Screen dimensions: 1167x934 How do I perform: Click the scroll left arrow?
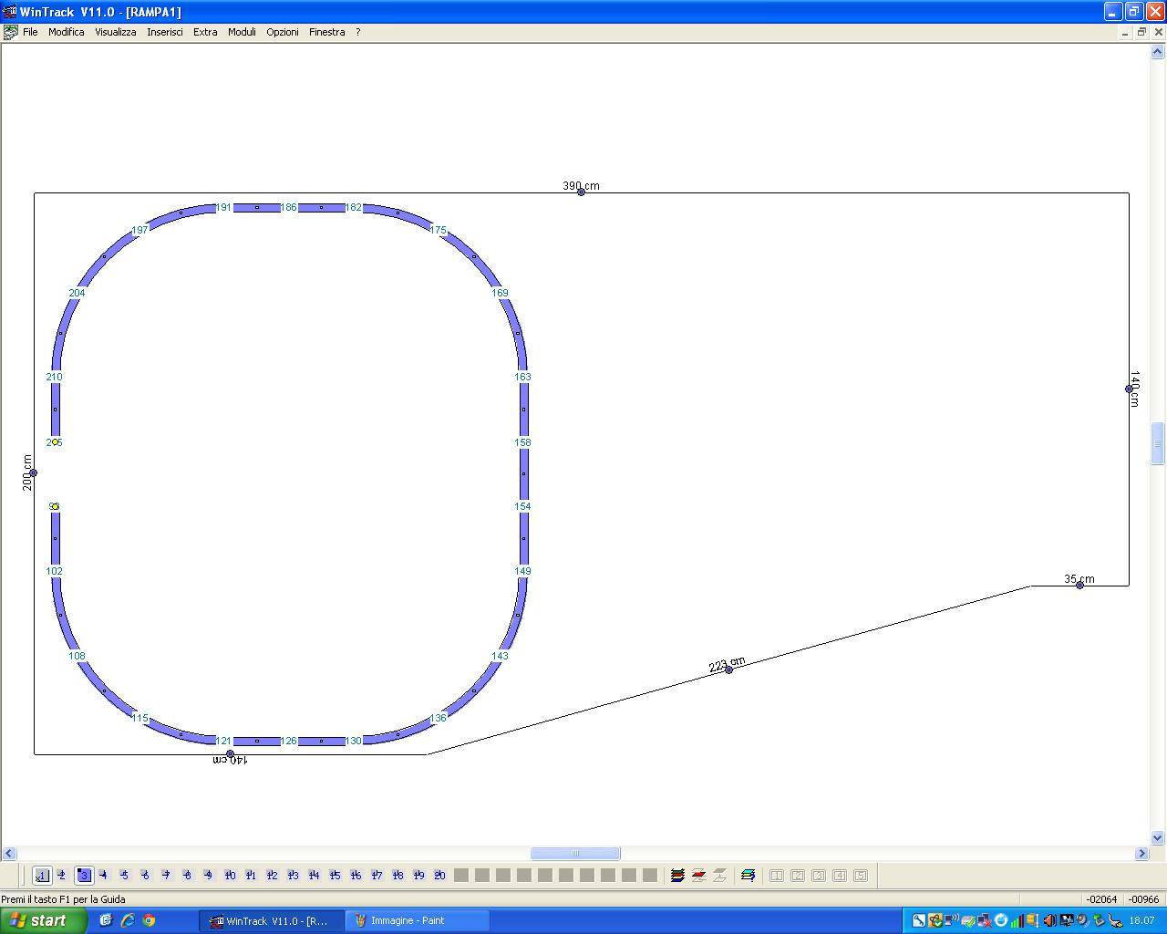(x=9, y=854)
